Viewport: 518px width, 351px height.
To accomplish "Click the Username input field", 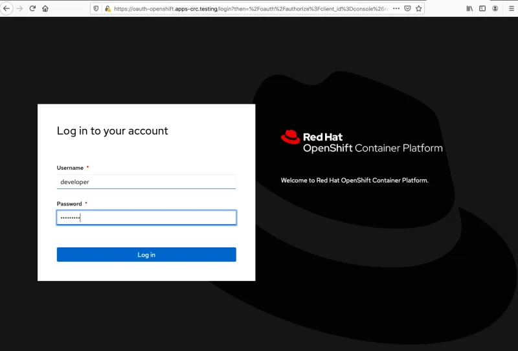I will (x=146, y=182).
